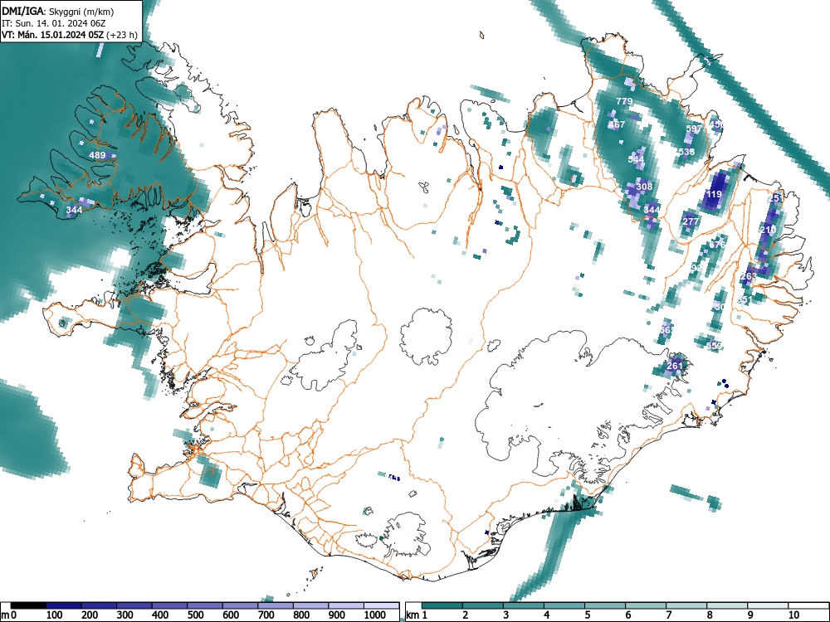Click the 119 value on dark blue patch
The width and height of the screenshot is (830, 622).
coord(714,194)
